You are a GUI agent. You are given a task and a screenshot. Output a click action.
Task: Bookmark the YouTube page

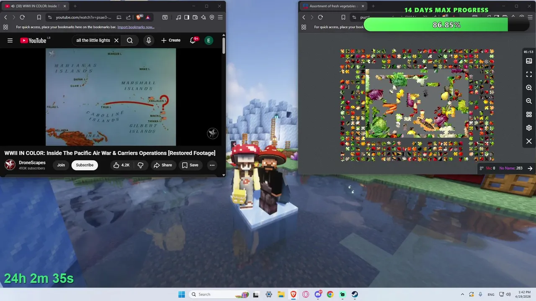[x=39, y=17]
